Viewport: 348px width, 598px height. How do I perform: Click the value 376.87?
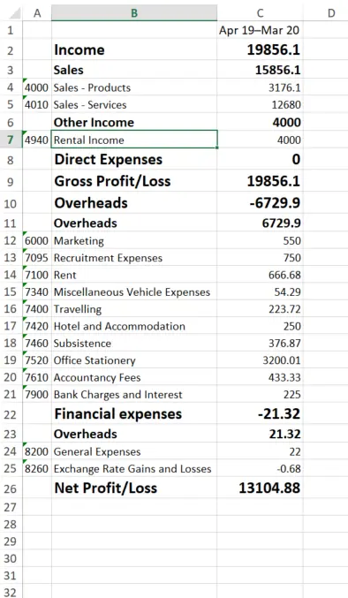tap(260, 344)
